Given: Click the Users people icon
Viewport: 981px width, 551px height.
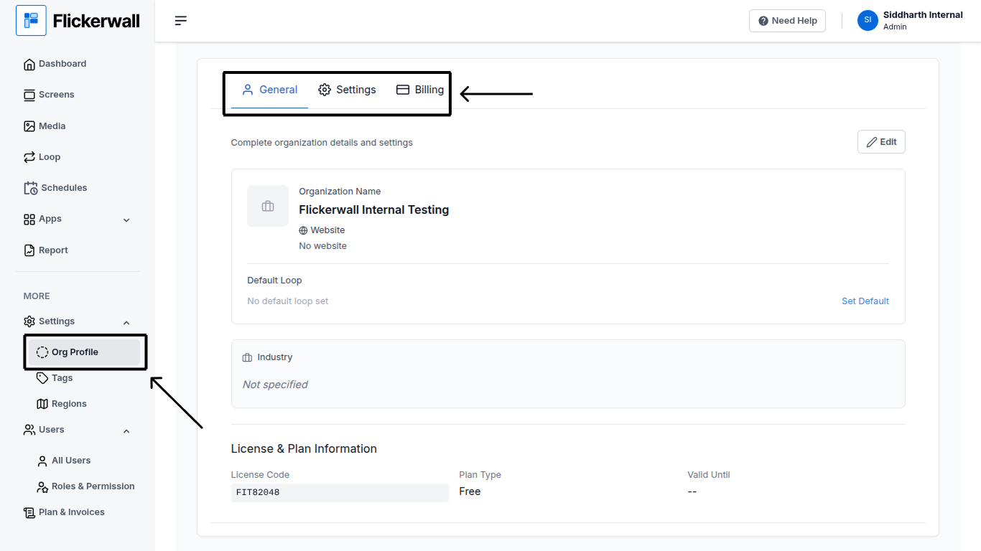Looking at the screenshot, I should [x=29, y=430].
